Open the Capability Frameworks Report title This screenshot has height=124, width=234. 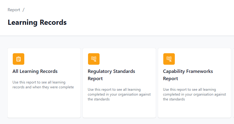pyautogui.click(x=188, y=75)
